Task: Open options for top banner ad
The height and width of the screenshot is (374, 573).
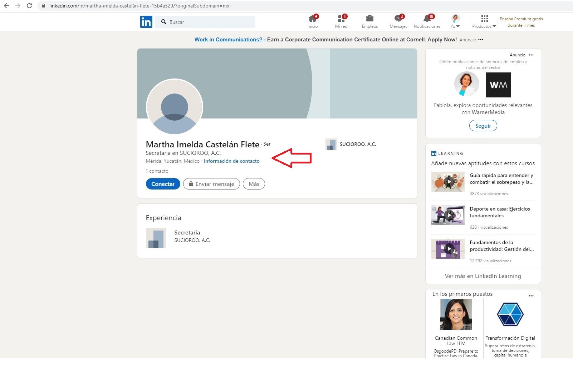Action: click(481, 40)
